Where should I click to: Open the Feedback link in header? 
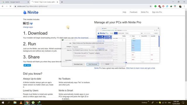tap(134, 12)
